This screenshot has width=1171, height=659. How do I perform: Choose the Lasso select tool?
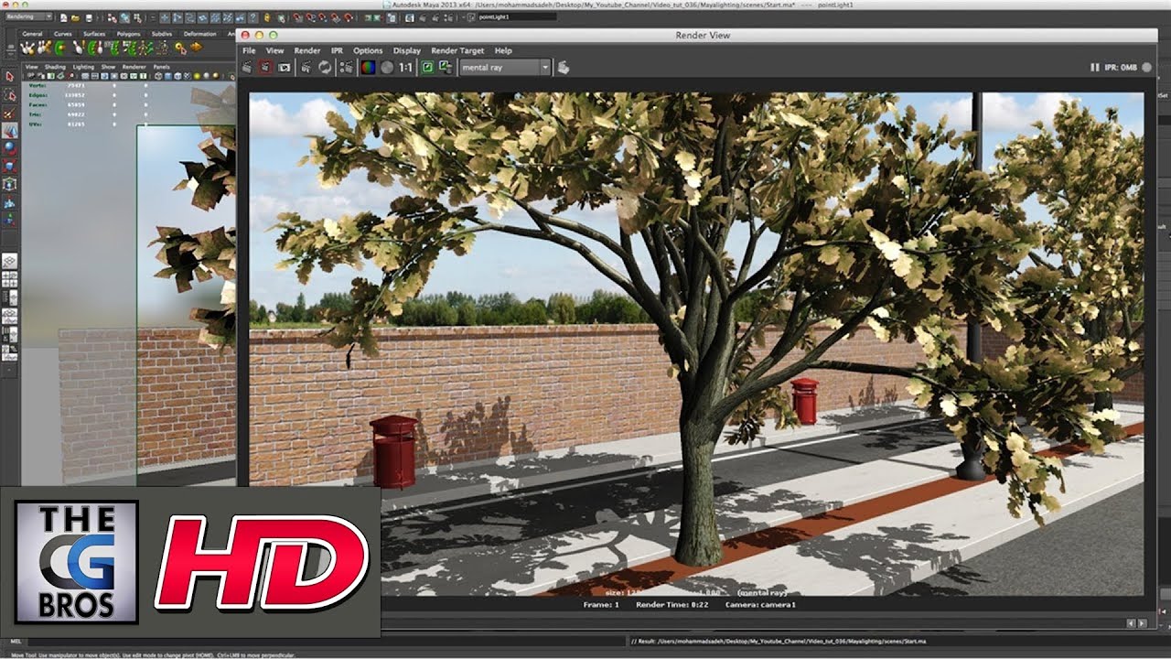9,95
